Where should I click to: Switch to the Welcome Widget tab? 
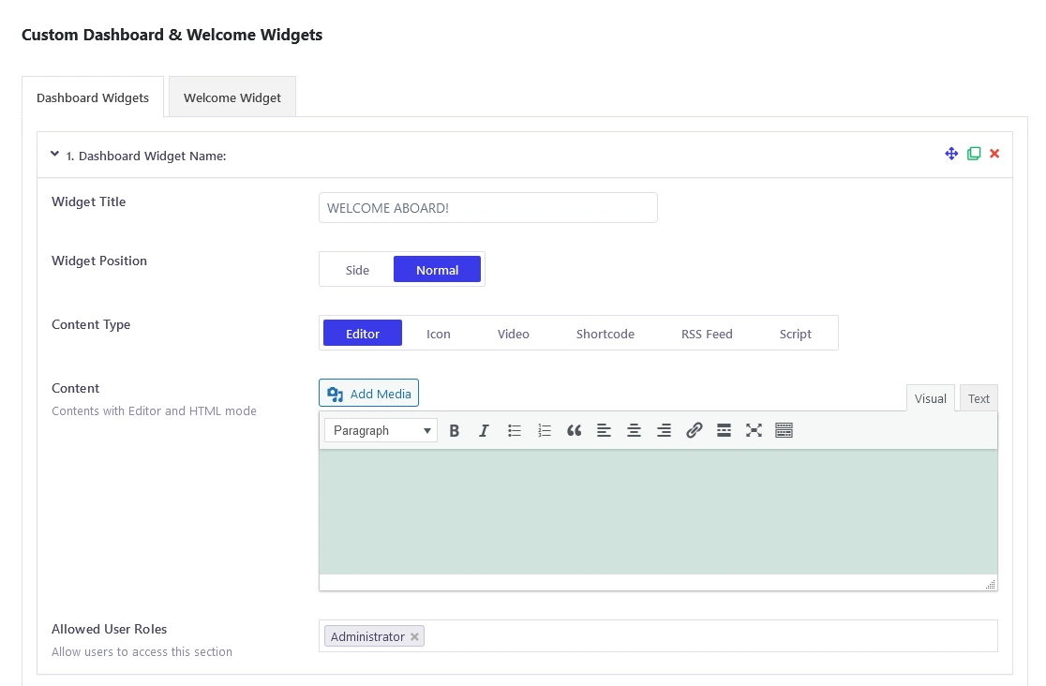232,97
